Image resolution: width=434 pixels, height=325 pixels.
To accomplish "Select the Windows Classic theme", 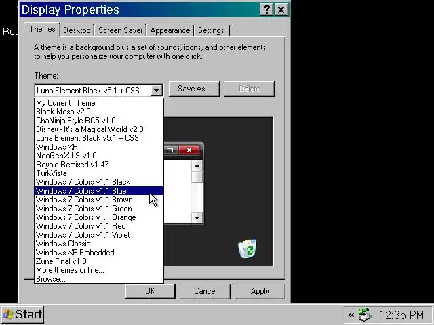I will pyautogui.click(x=99, y=244).
